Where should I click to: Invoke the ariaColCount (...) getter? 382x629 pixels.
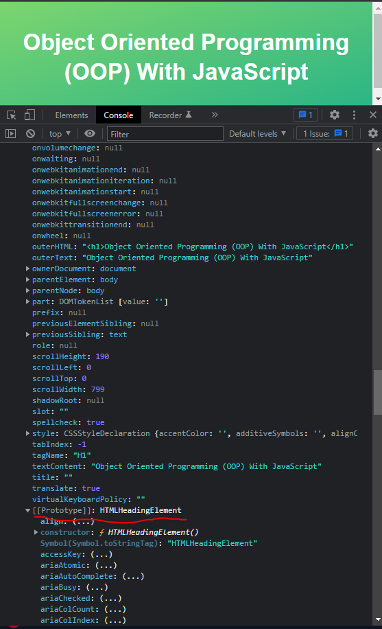coord(115,609)
